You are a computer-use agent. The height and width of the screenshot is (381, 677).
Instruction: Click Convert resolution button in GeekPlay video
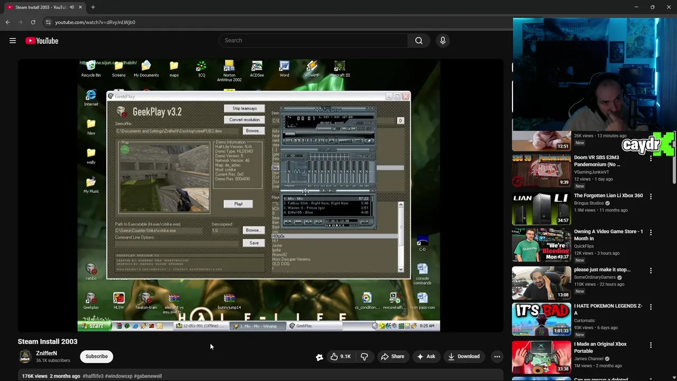244,120
